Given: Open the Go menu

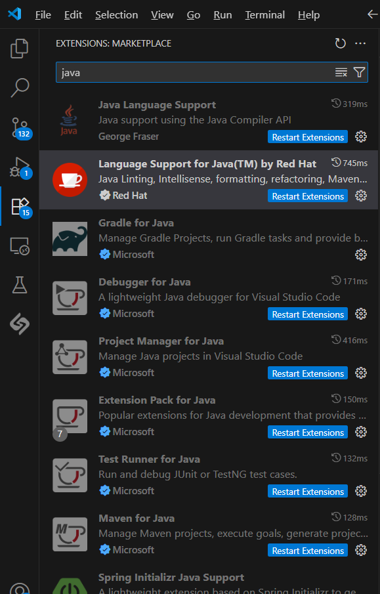Looking at the screenshot, I should (x=194, y=15).
